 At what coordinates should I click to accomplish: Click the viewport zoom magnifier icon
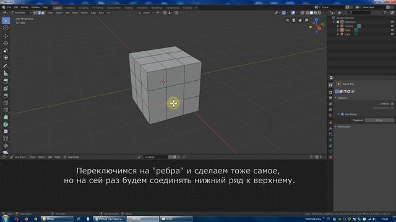pos(306,20)
